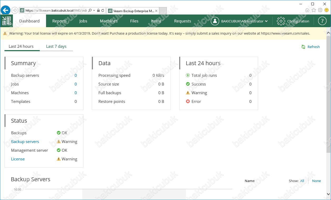Click the padlock security icon in address bar
The height and width of the screenshot is (200, 331).
98,11
